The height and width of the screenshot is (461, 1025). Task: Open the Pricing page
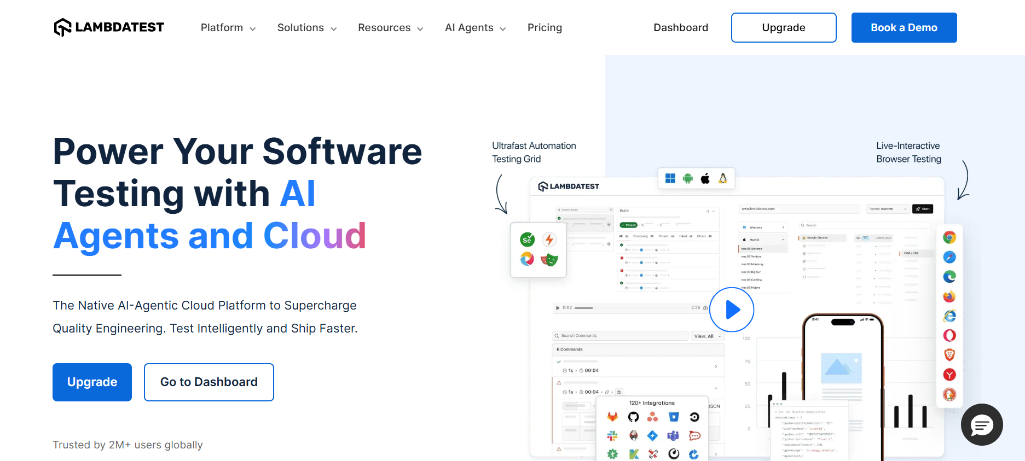pos(545,28)
